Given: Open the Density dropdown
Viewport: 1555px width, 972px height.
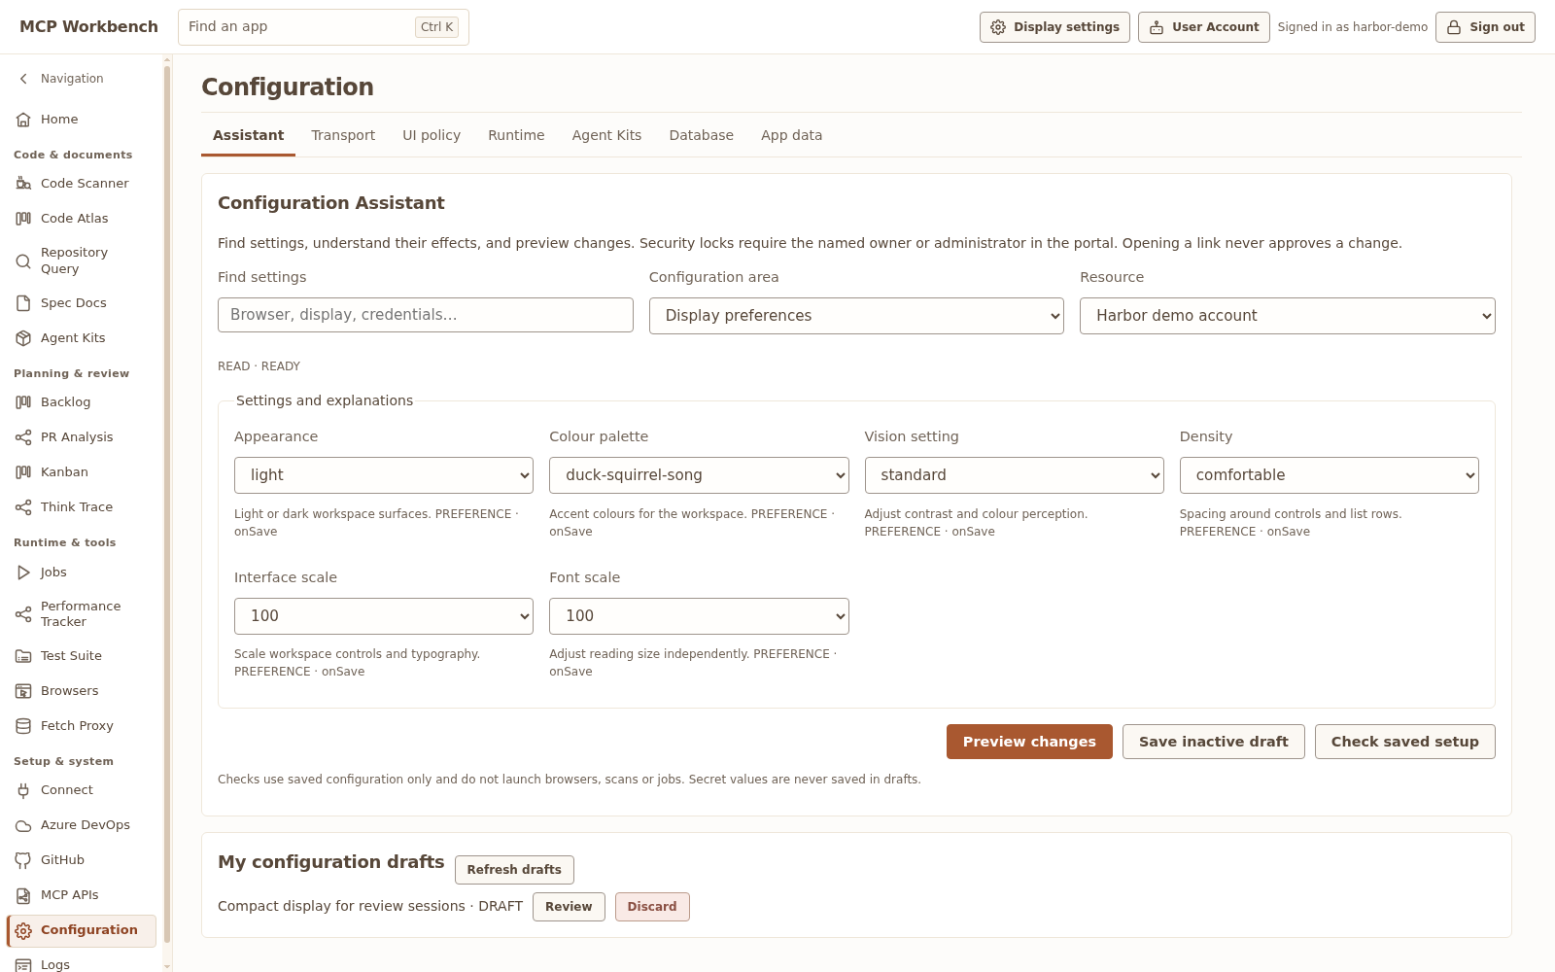Looking at the screenshot, I should (x=1329, y=475).
